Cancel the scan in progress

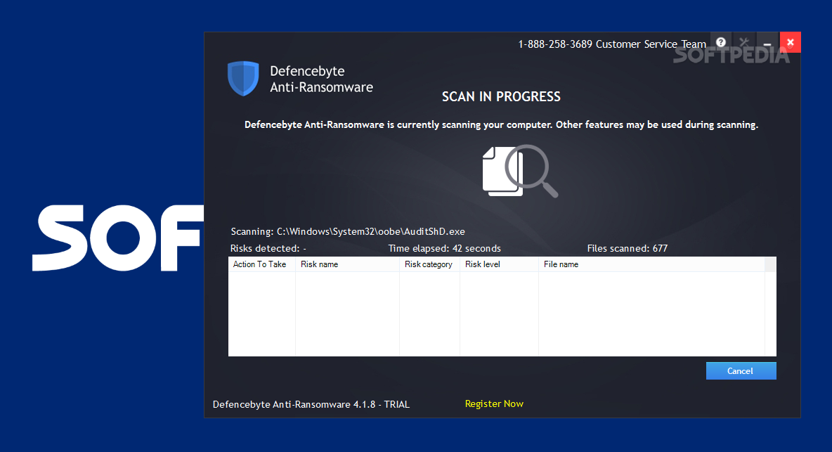click(741, 371)
